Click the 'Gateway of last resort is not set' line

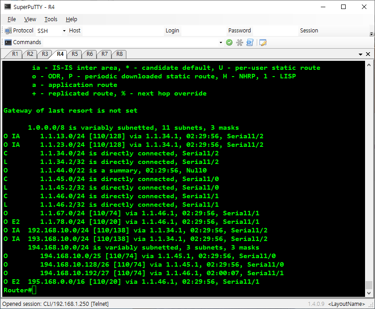click(x=70, y=110)
